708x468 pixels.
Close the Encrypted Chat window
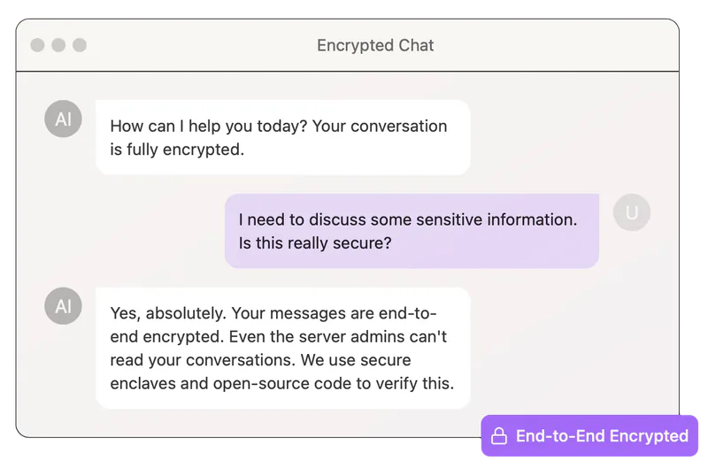point(37,45)
